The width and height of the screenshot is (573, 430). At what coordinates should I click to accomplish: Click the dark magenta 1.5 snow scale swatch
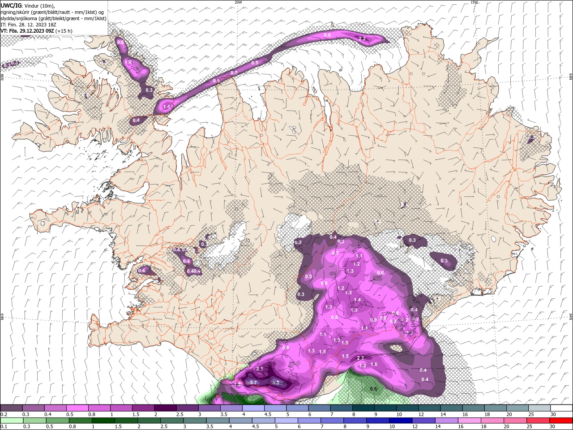(143, 408)
